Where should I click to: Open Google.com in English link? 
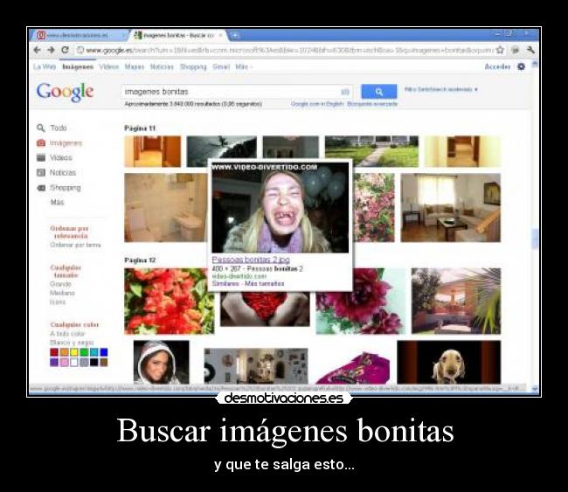[317, 104]
